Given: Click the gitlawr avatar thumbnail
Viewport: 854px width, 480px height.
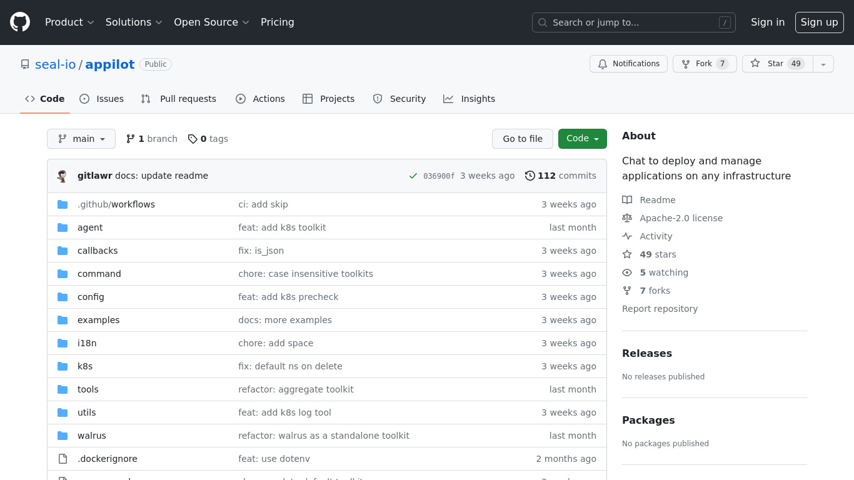Looking at the screenshot, I should (x=63, y=176).
